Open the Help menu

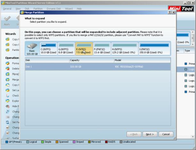click(79, 9)
